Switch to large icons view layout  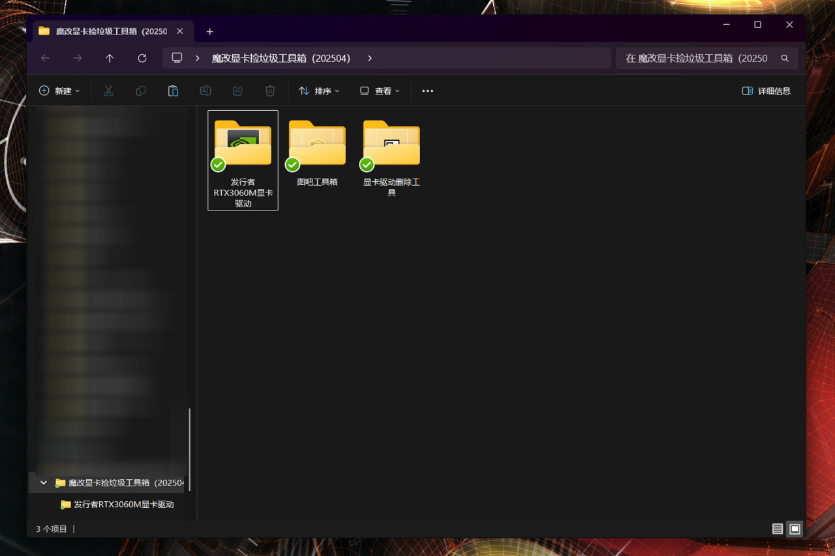tap(795, 529)
